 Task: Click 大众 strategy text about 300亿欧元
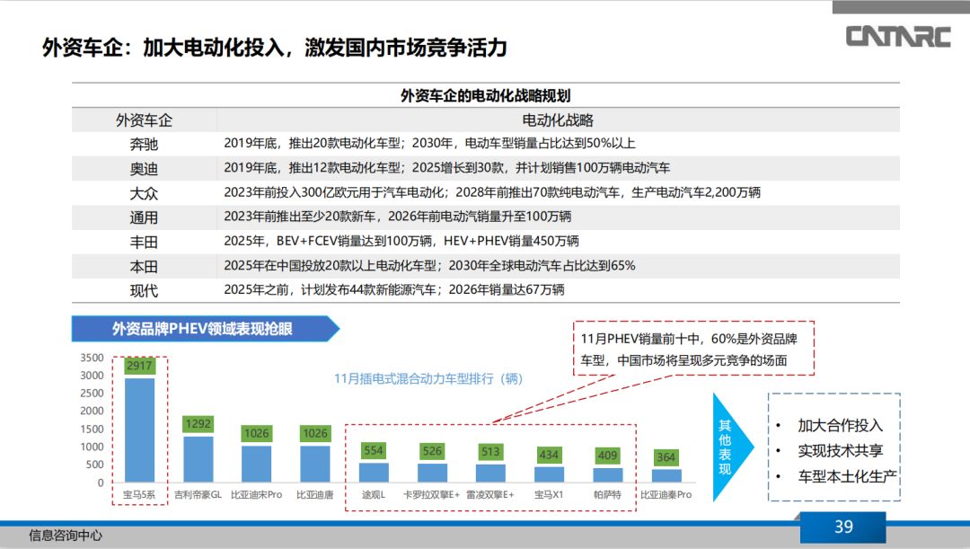pos(492,192)
